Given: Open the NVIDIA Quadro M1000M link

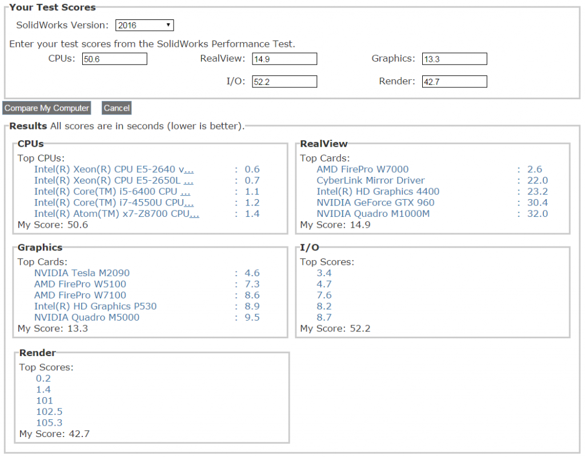Looking at the screenshot, I should click(x=373, y=214).
